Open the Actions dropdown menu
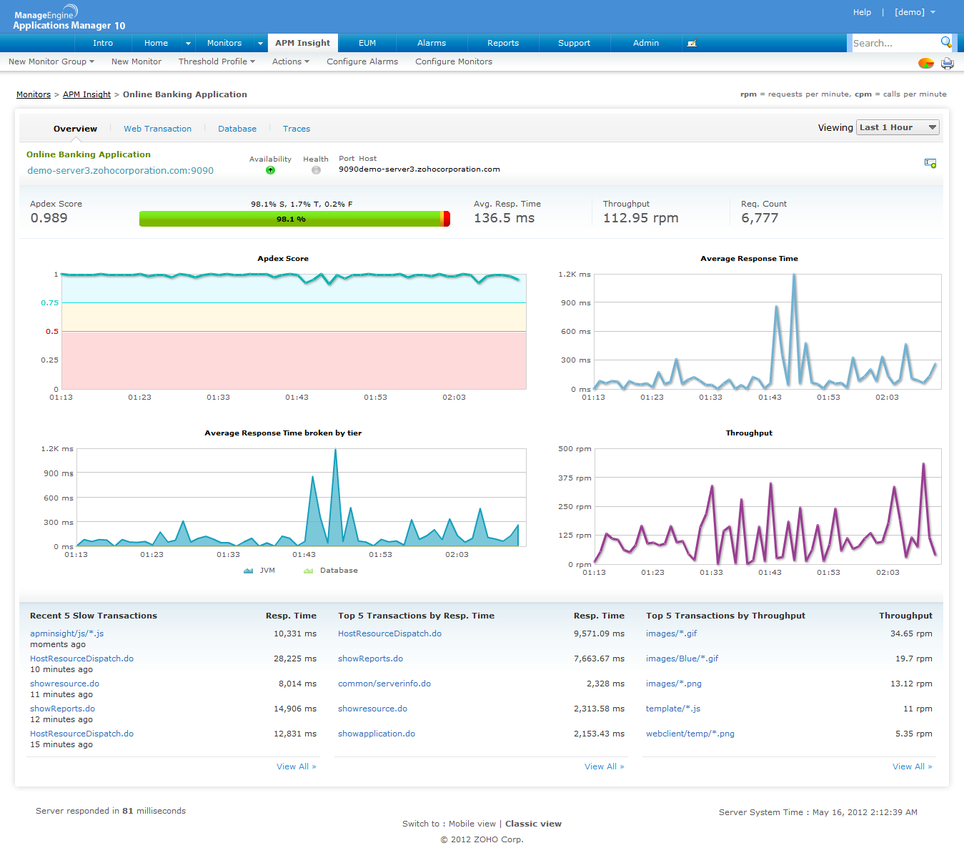This screenshot has width=964, height=848. 290,61
